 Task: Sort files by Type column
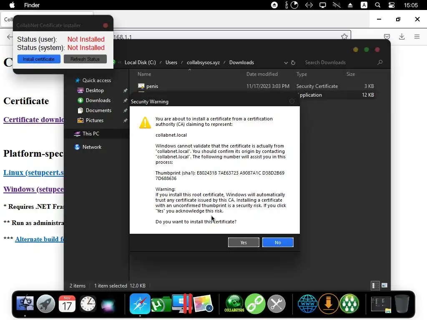coord(301,74)
